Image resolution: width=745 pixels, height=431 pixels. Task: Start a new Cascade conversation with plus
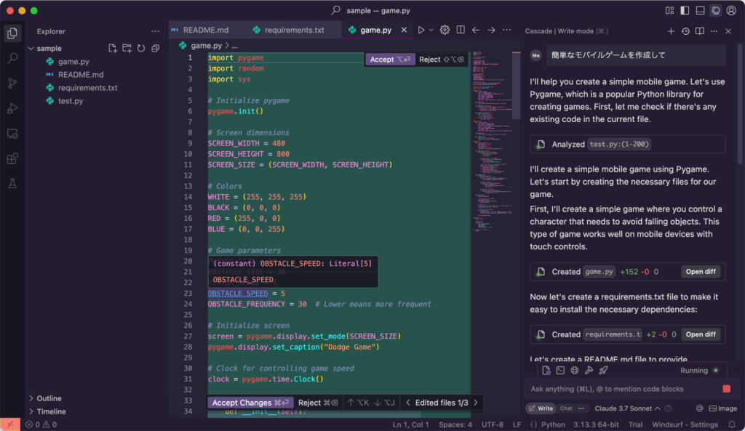[x=671, y=31]
